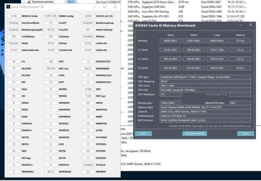
Task: Click the CPU Stepping field ZP-B1
Action: 205,81
